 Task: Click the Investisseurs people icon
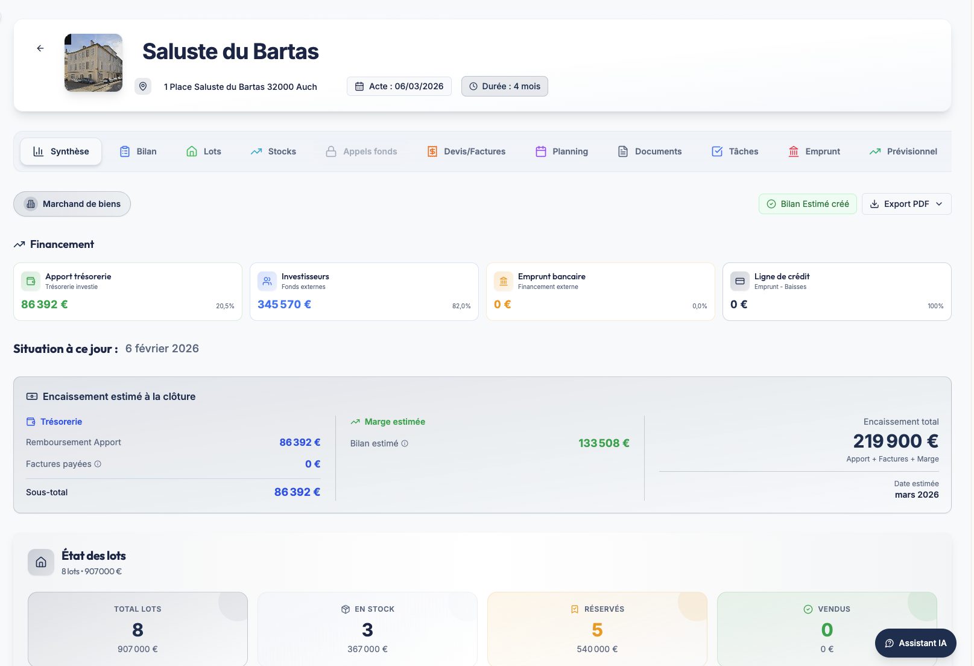coord(267,281)
